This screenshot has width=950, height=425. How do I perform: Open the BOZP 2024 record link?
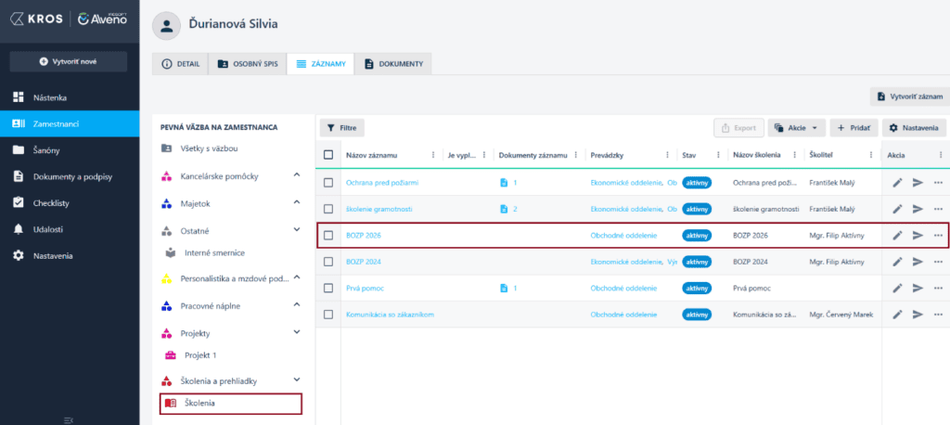click(x=363, y=262)
